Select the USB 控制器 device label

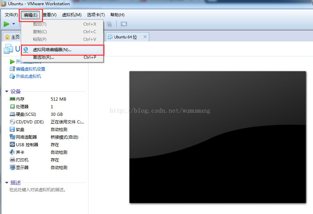coord(27,145)
